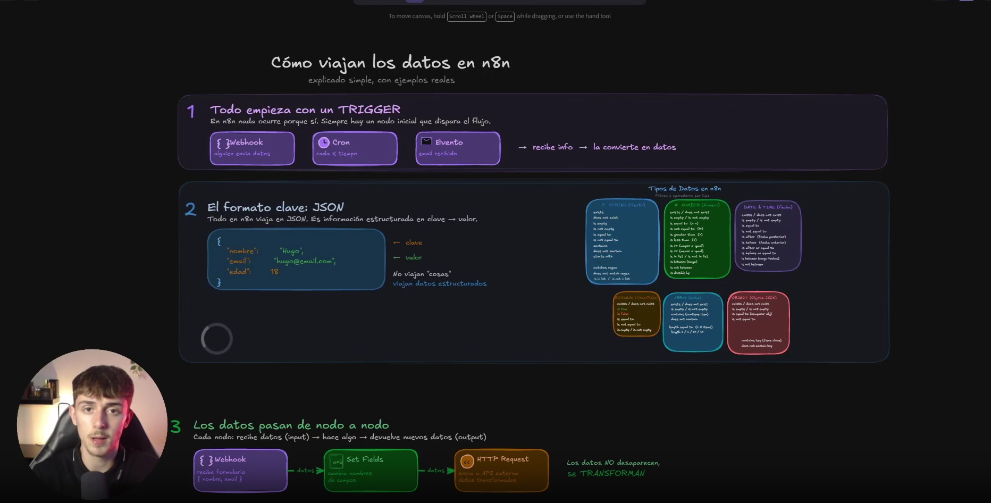This screenshot has width=991, height=503.
Task: Select the green Set Fields node box
Action: (x=371, y=471)
